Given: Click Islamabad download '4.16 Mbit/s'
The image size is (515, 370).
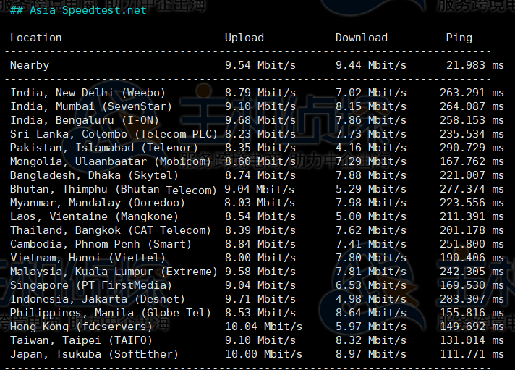Looking at the screenshot, I should pos(371,148).
